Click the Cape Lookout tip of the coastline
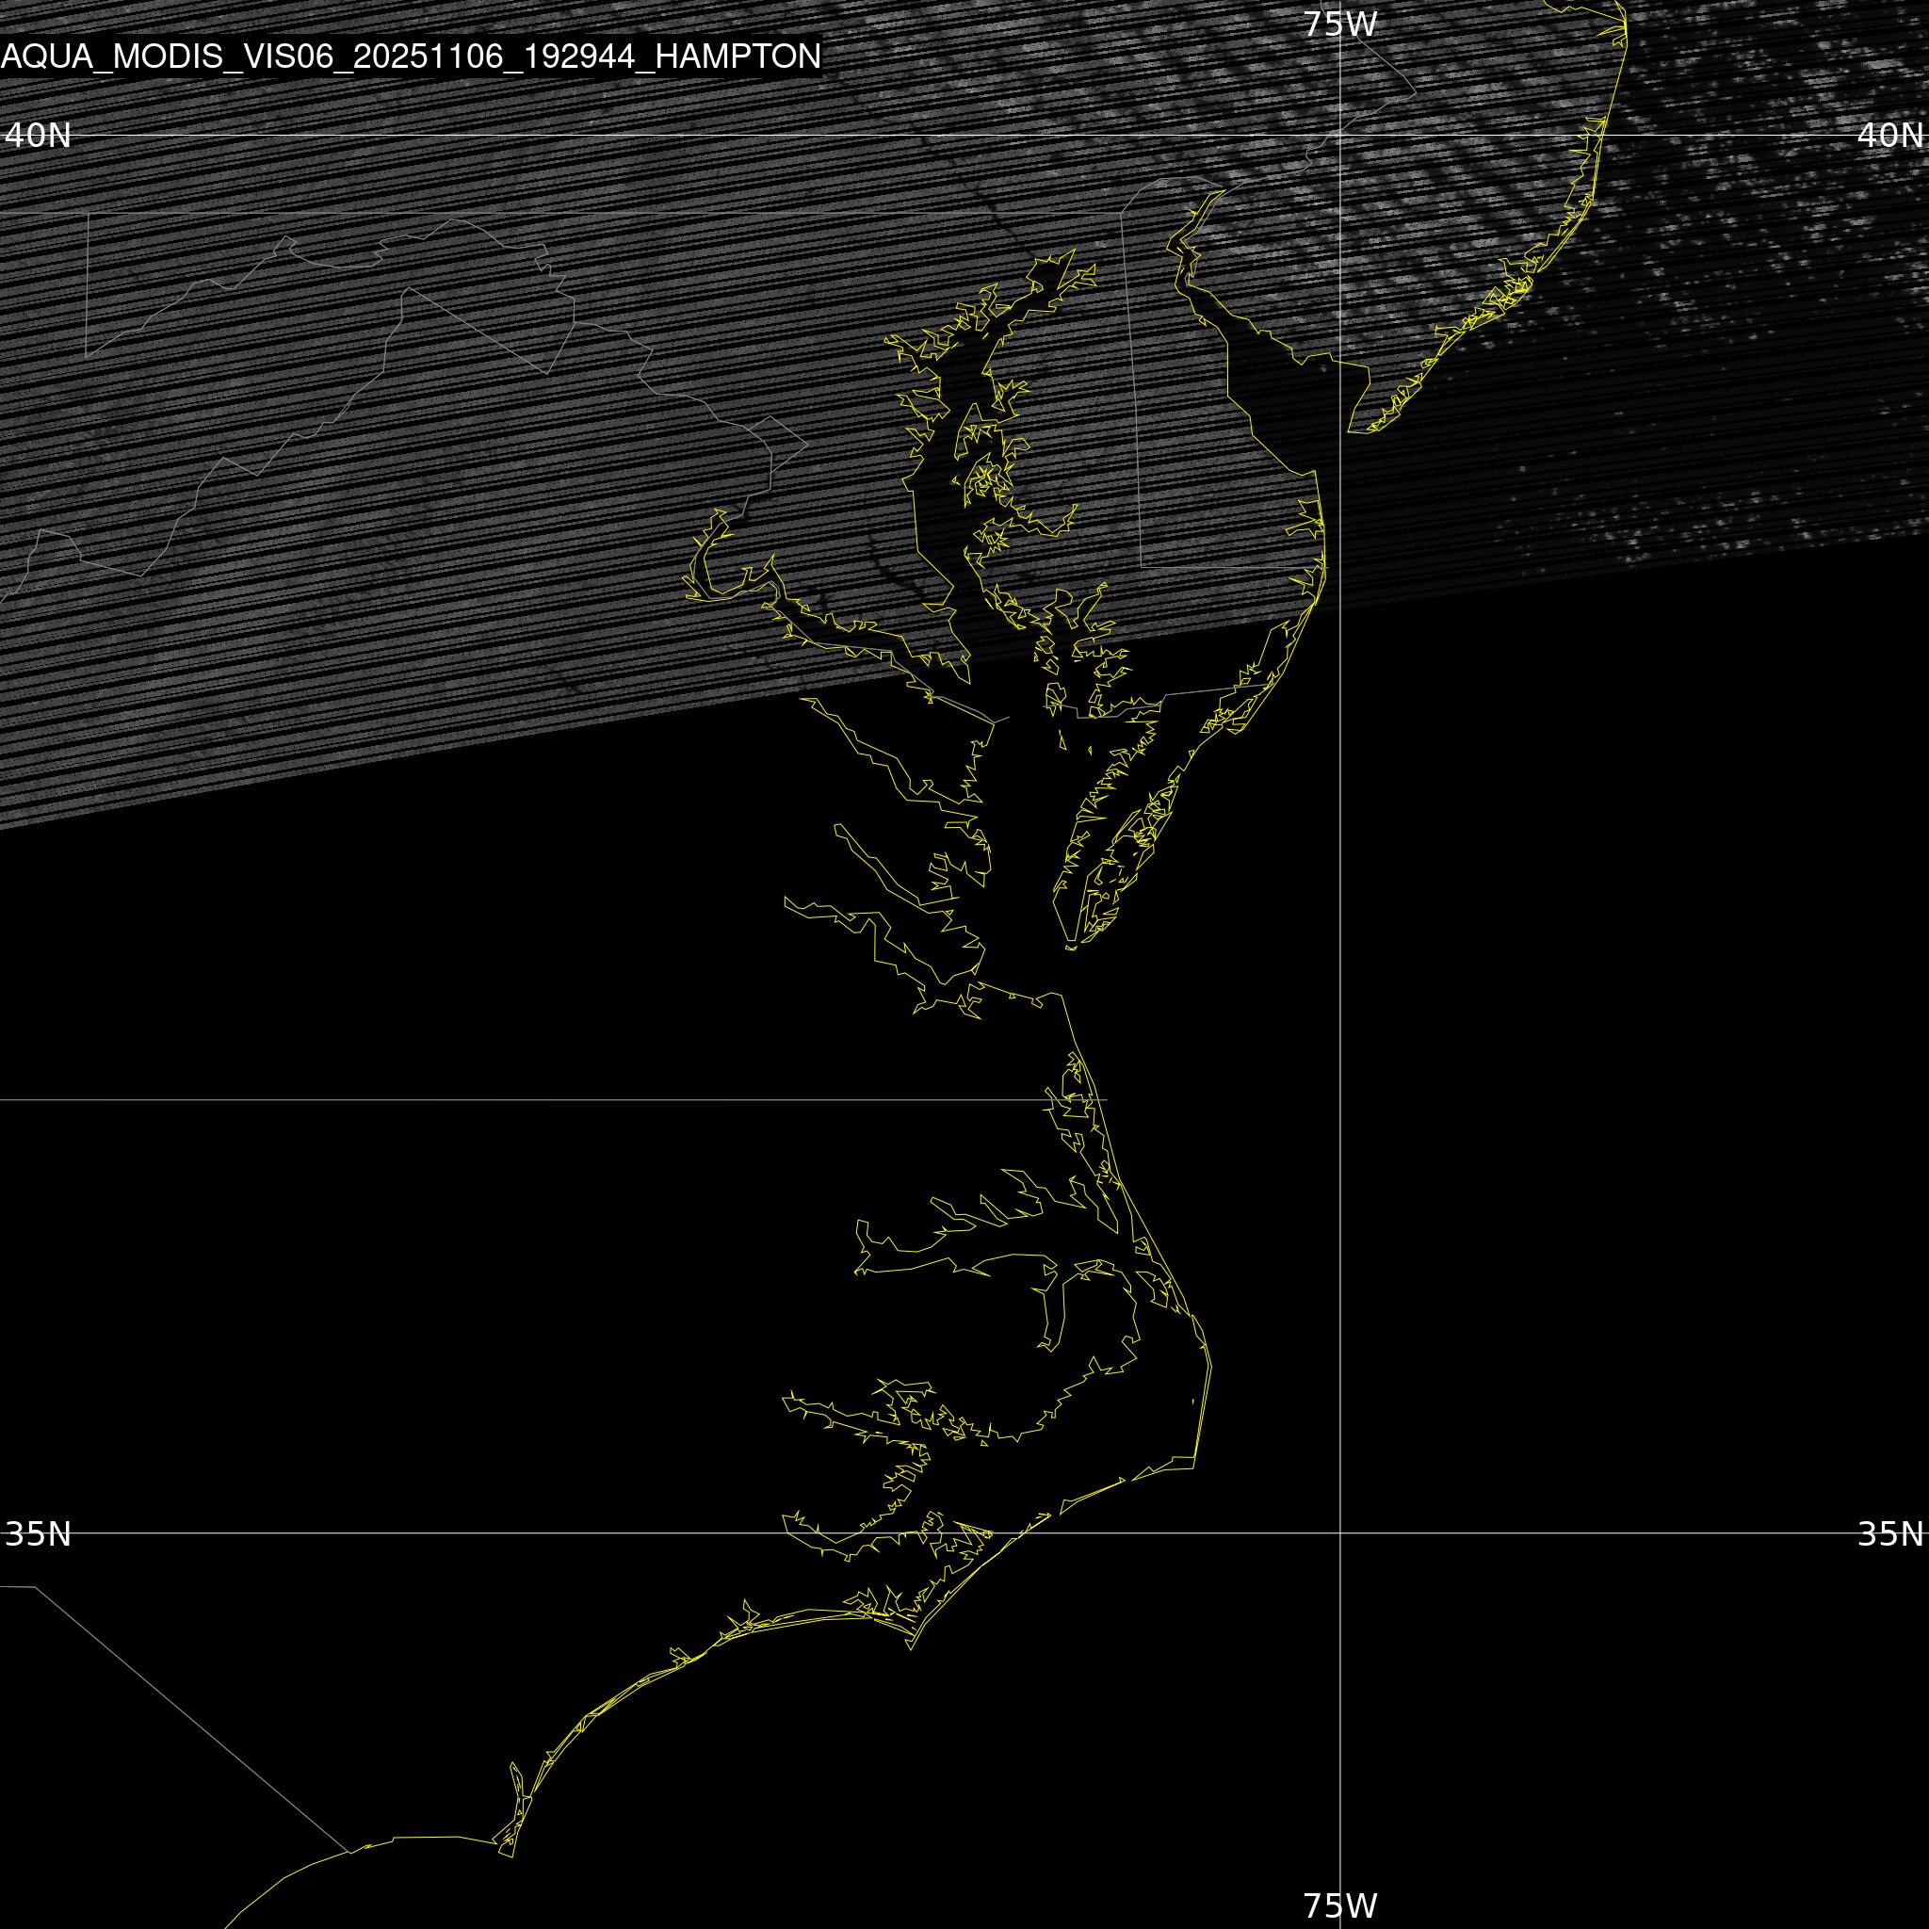The width and height of the screenshot is (1929, 1929). click(x=911, y=1648)
